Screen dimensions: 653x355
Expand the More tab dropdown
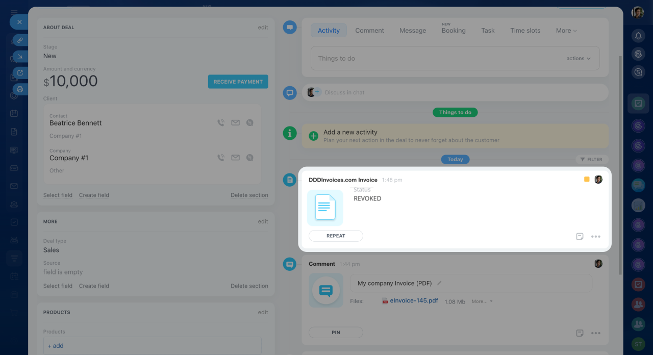(566, 31)
